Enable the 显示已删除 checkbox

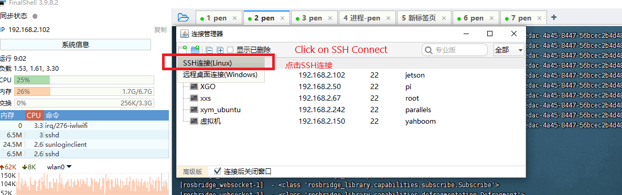(x=230, y=50)
